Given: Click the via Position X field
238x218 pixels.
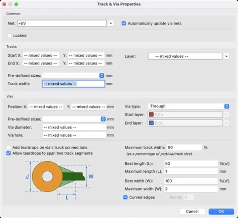Looking at the screenshot, I should click(x=46, y=107).
